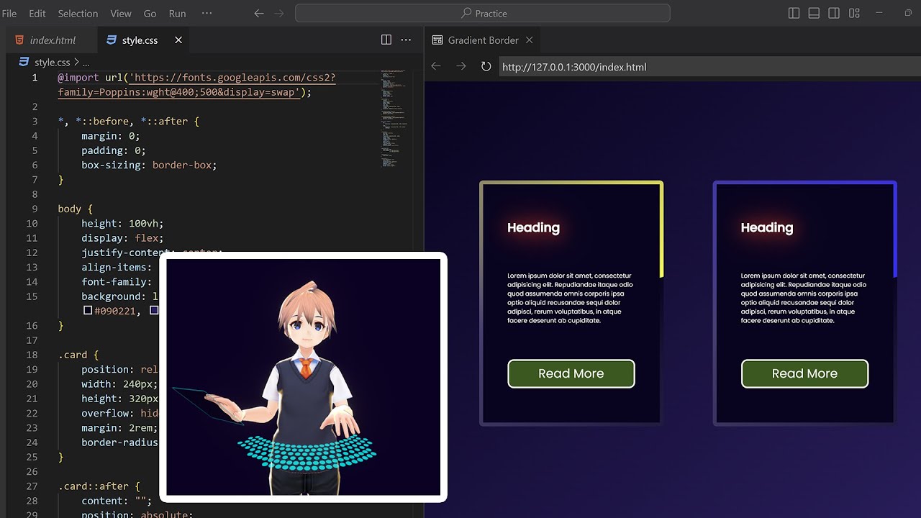Screen dimensions: 921x518
Task: Expand the breadcrumb chevron after style.css
Action: click(x=76, y=63)
